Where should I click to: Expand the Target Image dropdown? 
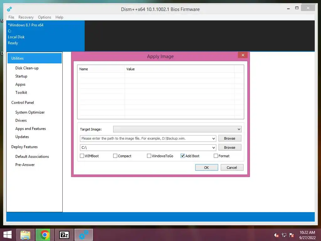coord(239,129)
